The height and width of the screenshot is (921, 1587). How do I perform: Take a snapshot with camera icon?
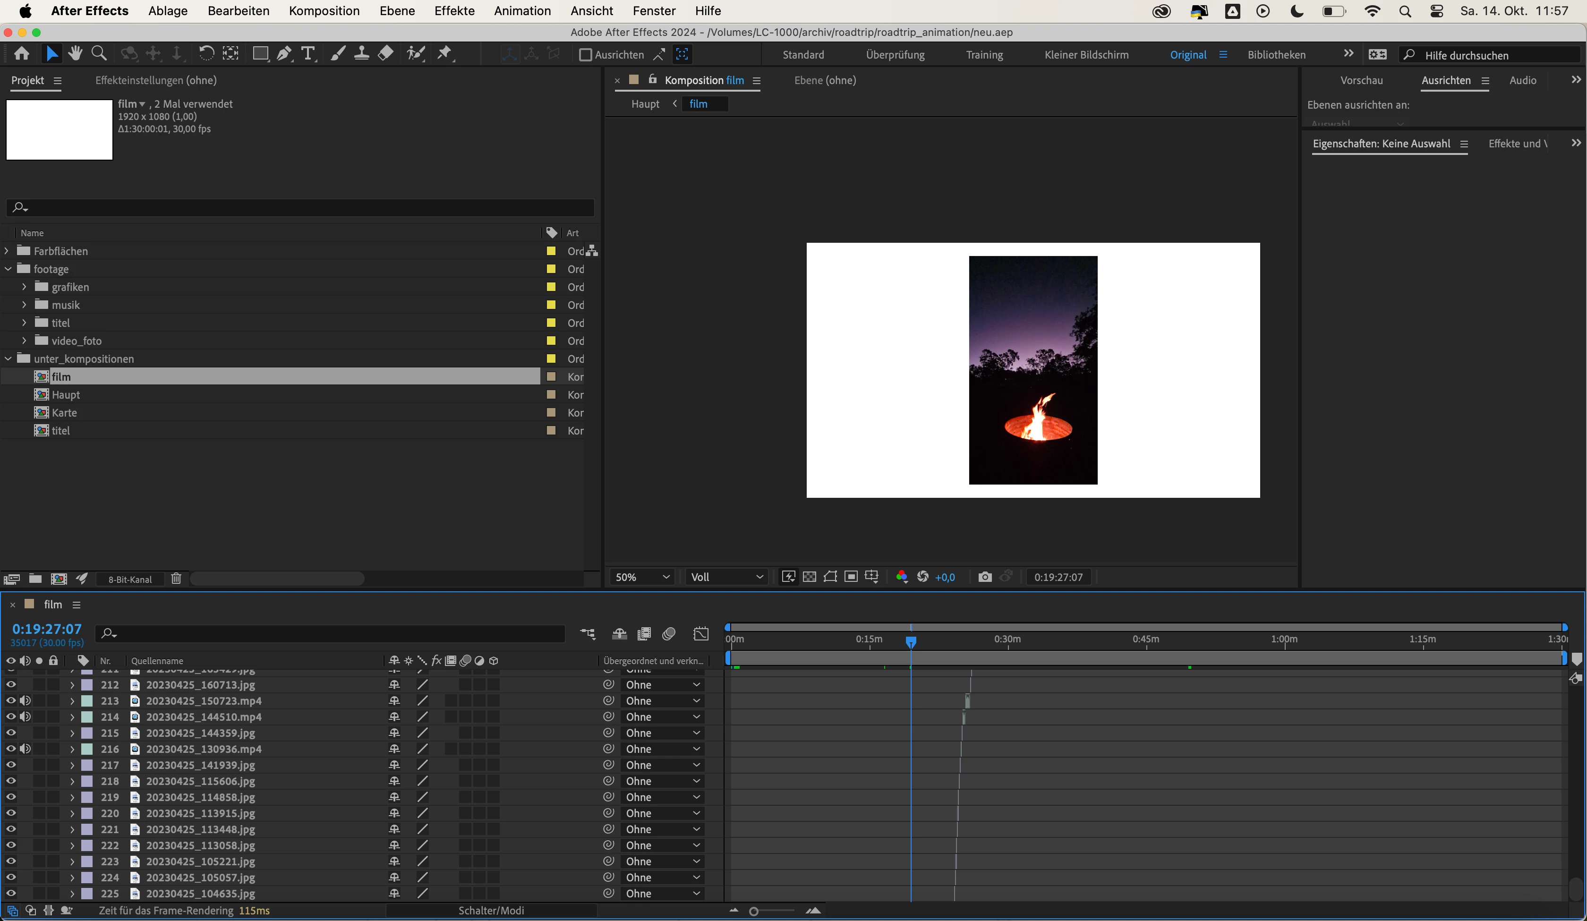click(x=985, y=577)
